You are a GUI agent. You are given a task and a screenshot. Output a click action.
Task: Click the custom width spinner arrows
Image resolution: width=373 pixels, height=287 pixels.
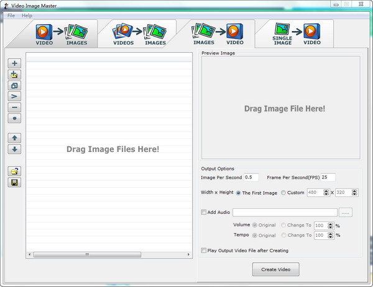pos(325,193)
